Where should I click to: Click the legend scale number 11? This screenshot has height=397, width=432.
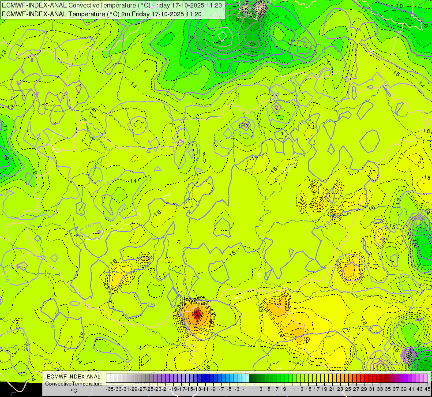tap(293, 389)
